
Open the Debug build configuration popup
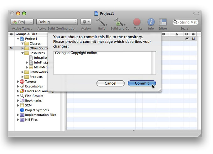point(57,22)
